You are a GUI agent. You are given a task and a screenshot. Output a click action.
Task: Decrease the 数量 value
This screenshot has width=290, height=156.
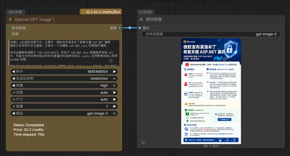13,107
